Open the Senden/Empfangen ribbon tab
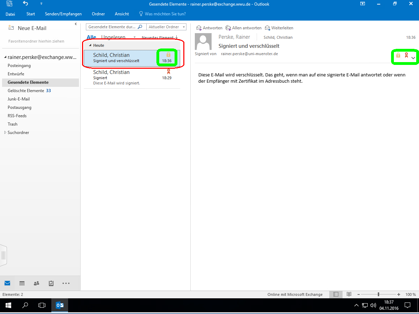The image size is (419, 314). 63,14
